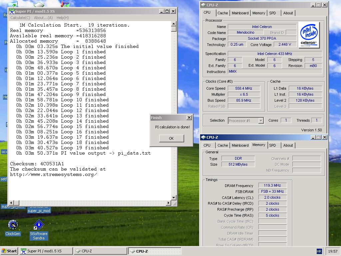Close the Finish dialog with X

click(189, 118)
